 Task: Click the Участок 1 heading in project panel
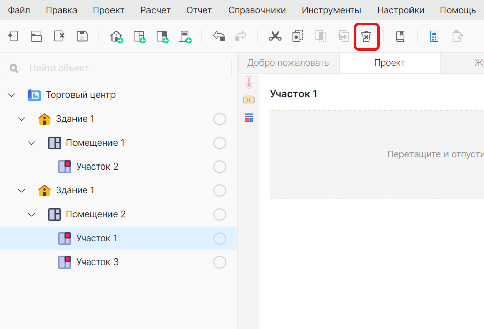(293, 94)
